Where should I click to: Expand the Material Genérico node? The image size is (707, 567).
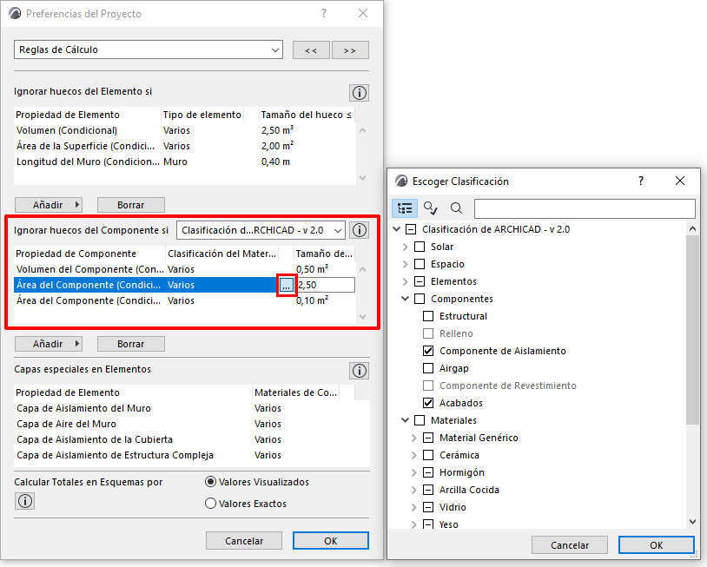[414, 438]
